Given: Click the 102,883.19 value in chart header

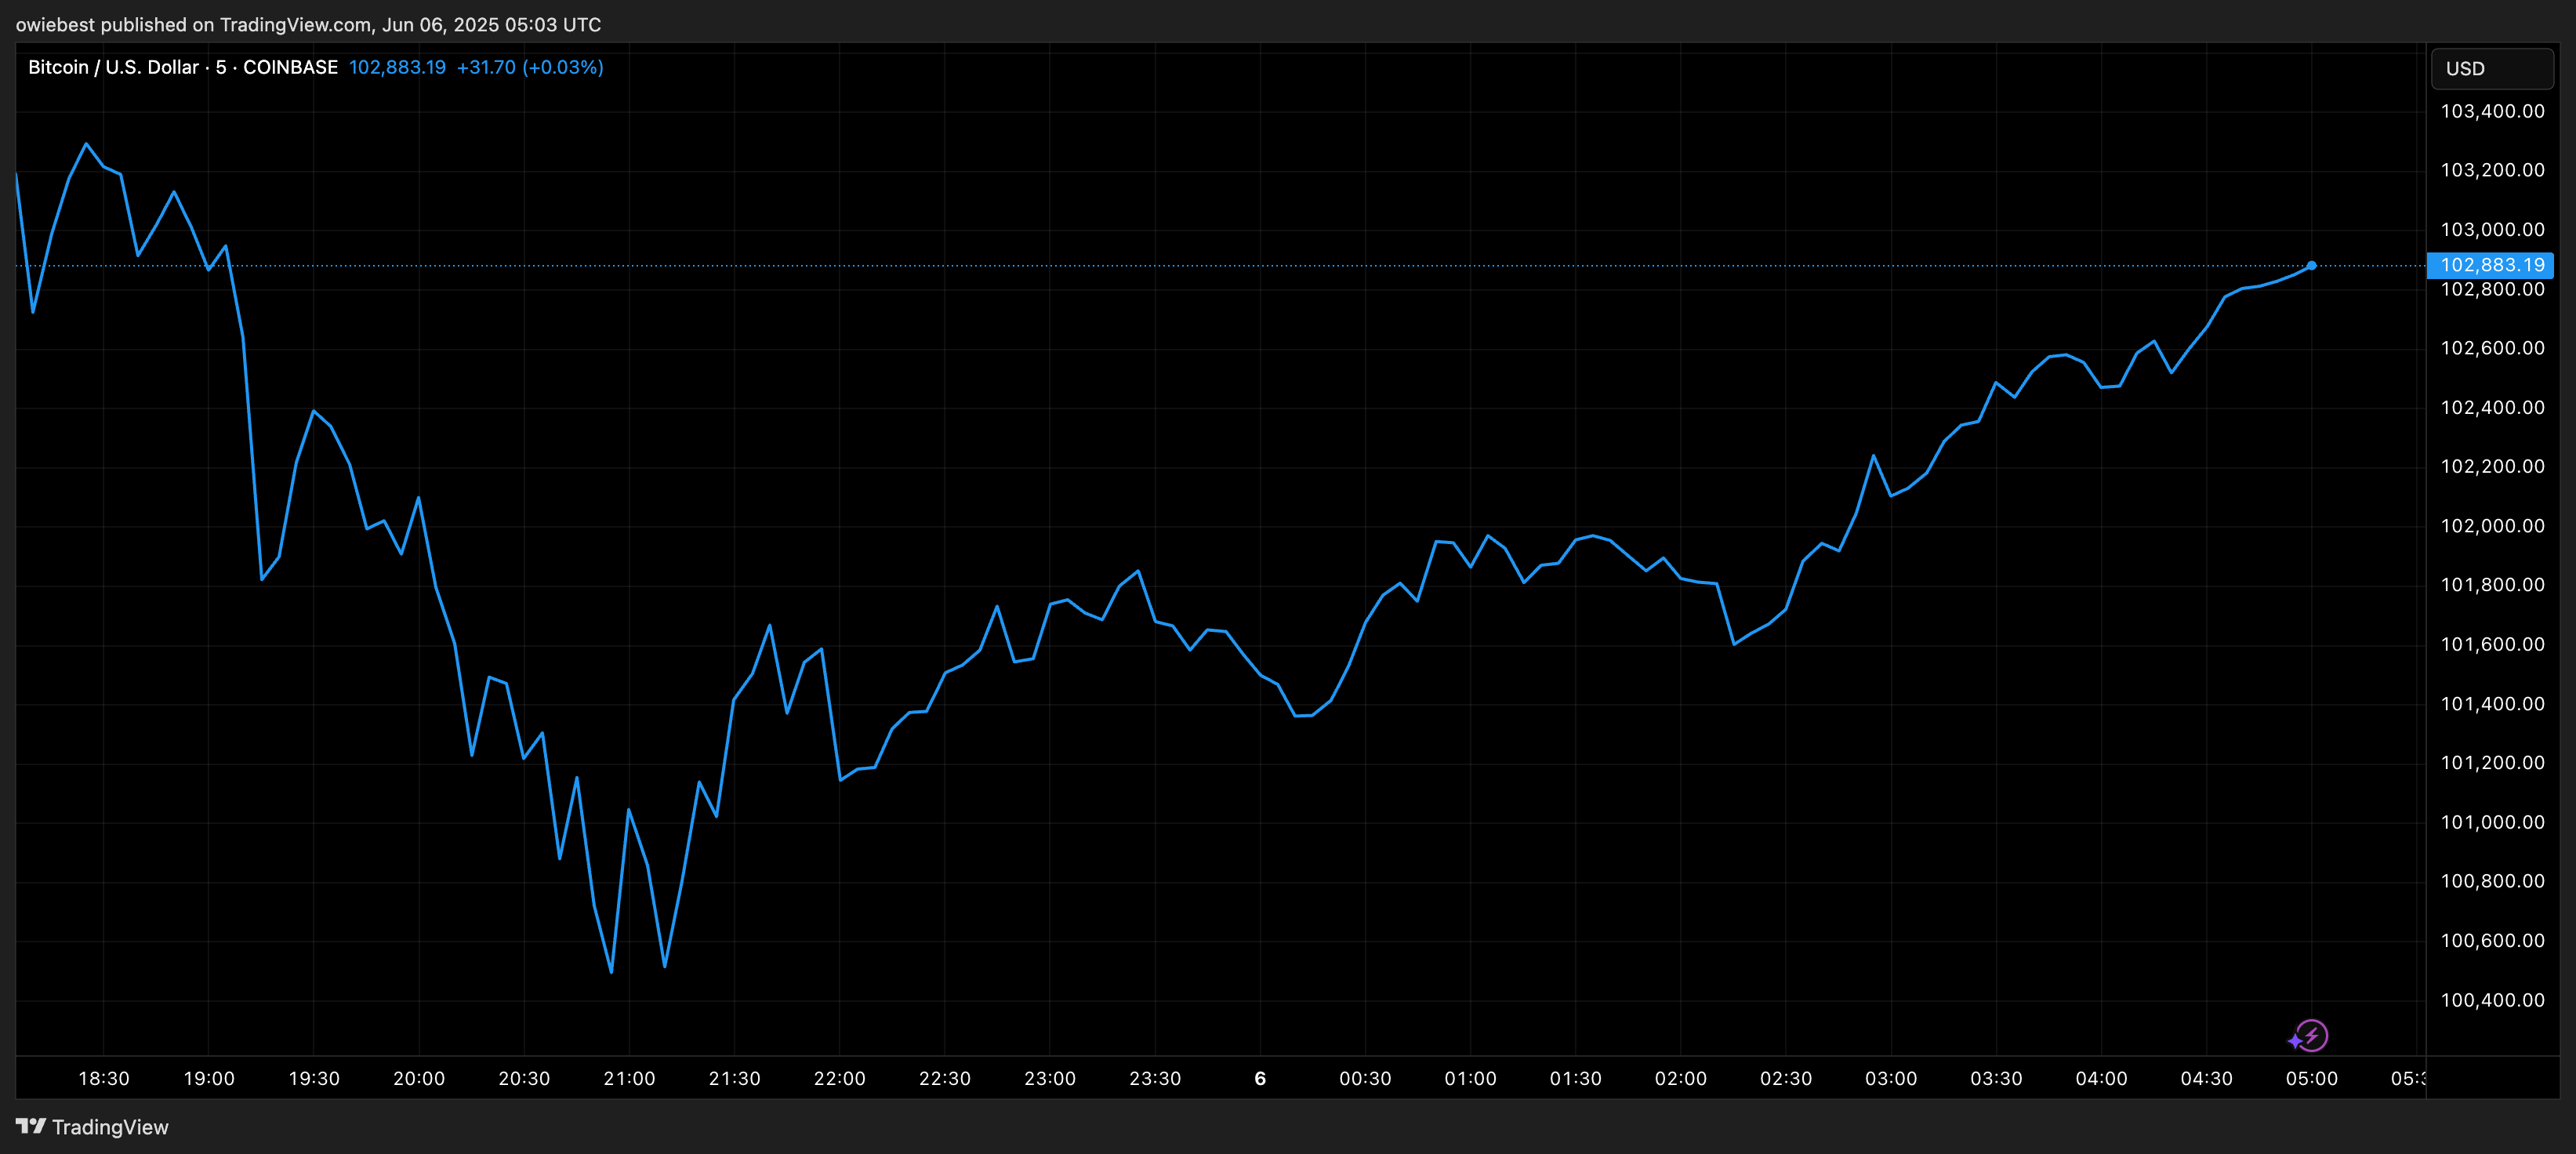Looking at the screenshot, I should (x=397, y=67).
